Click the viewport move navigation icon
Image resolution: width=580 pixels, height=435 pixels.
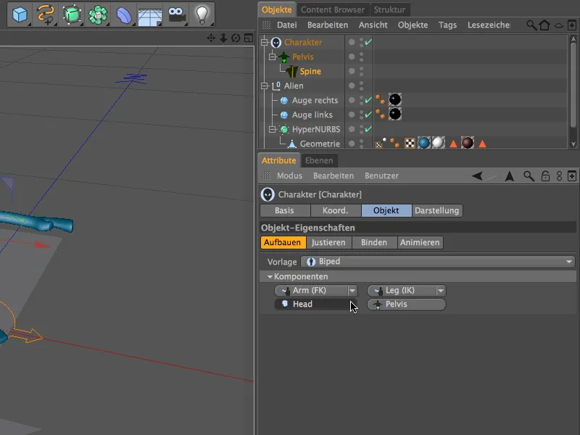pos(211,38)
